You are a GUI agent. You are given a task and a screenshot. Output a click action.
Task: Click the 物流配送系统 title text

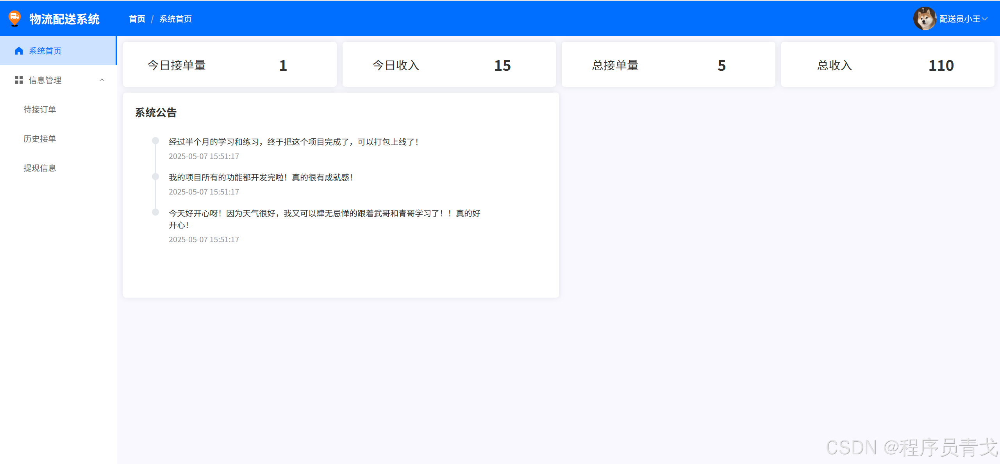coord(64,19)
